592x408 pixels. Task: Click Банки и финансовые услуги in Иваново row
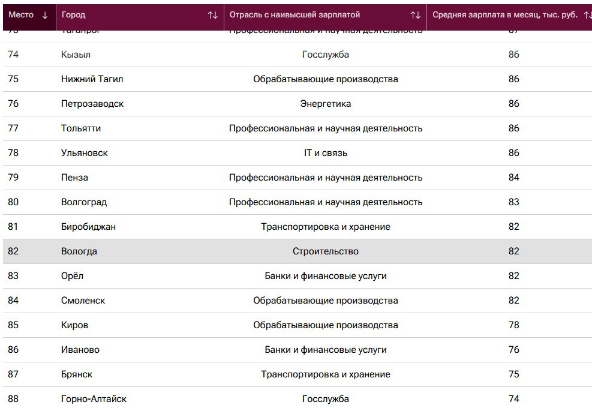click(x=326, y=349)
